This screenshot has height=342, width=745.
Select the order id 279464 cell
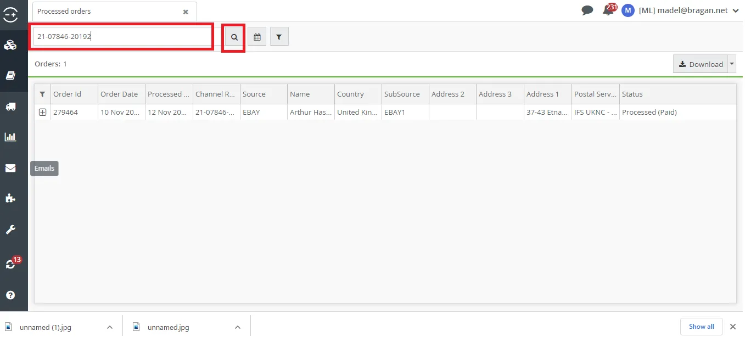(74, 112)
